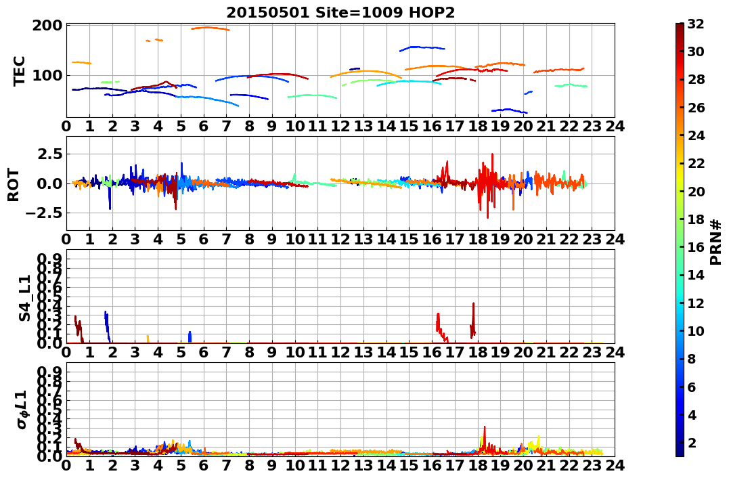Click colorbar tick label "8"
Image resolution: width=729 pixels, height=480 pixels.
pyautogui.click(x=692, y=359)
